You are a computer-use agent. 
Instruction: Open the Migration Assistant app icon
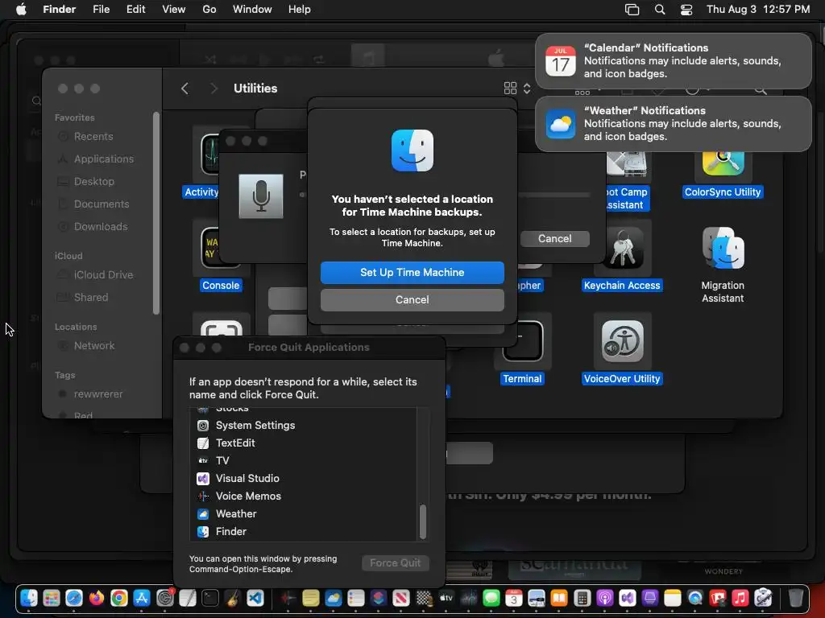point(723,248)
